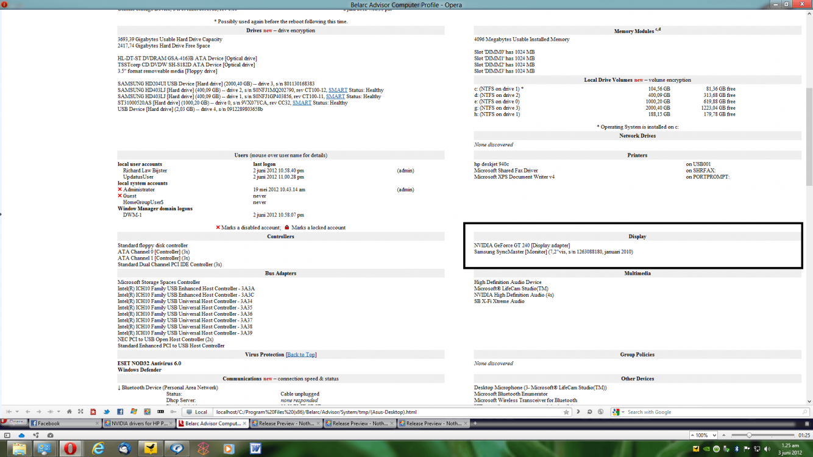
Task: Click the Local address badge
Action: (x=197, y=412)
